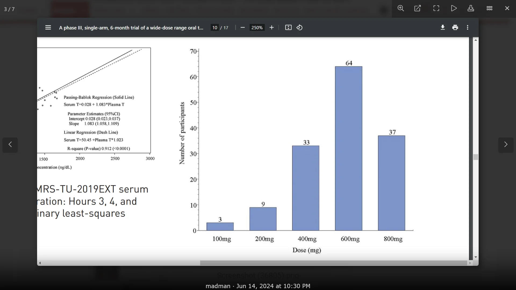Start slideshow with play button
516x290 pixels.
pos(454,9)
